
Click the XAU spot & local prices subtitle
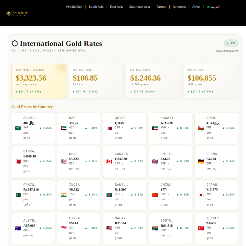coord(48,51)
